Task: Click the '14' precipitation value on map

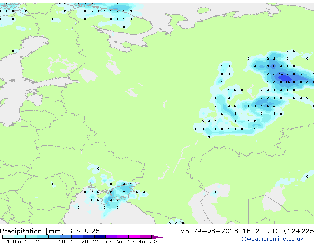Action: pos(288,82)
